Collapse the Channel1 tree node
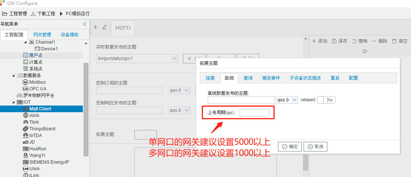The height and width of the screenshot is (177, 411). pyautogui.click(x=25, y=42)
